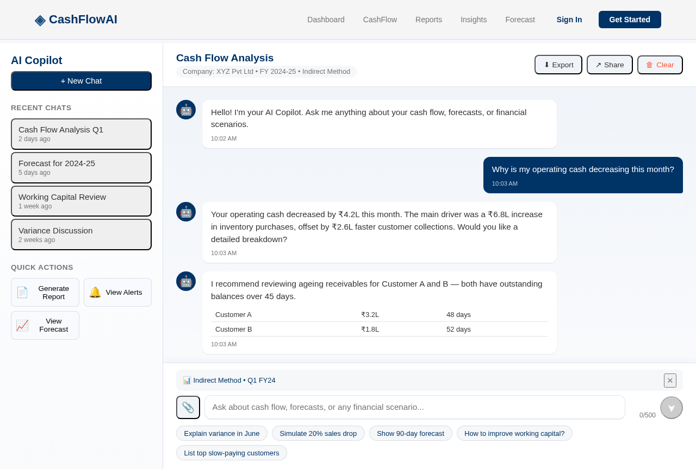Click the Get Started button

pos(630,20)
